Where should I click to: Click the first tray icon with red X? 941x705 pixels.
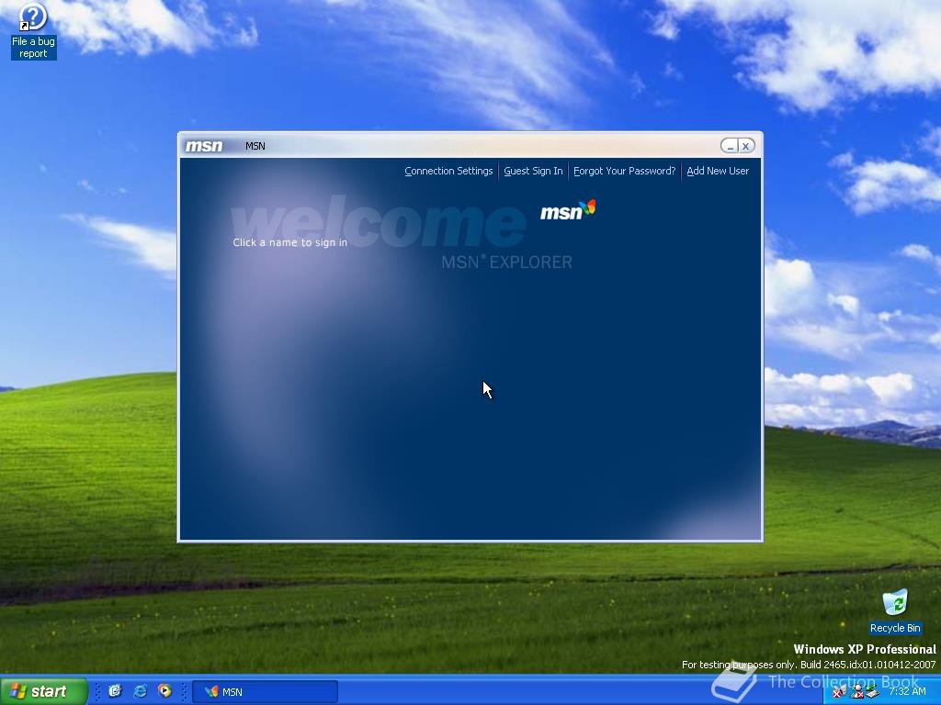coord(838,692)
